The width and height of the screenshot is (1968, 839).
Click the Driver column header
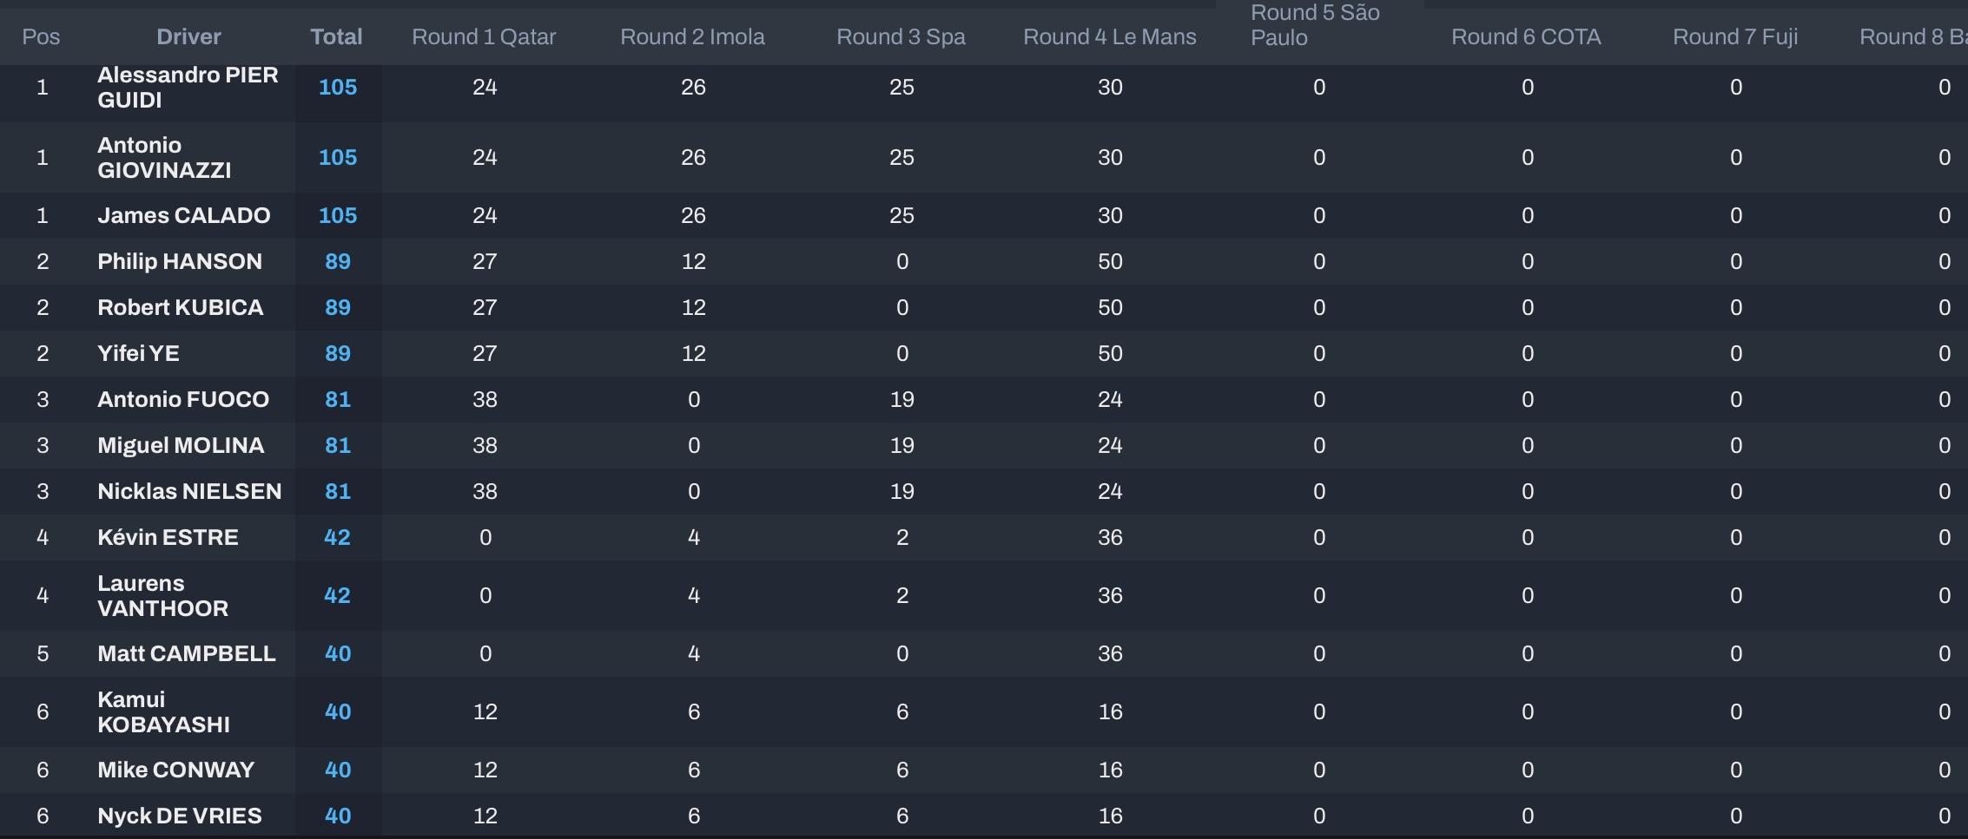click(188, 36)
